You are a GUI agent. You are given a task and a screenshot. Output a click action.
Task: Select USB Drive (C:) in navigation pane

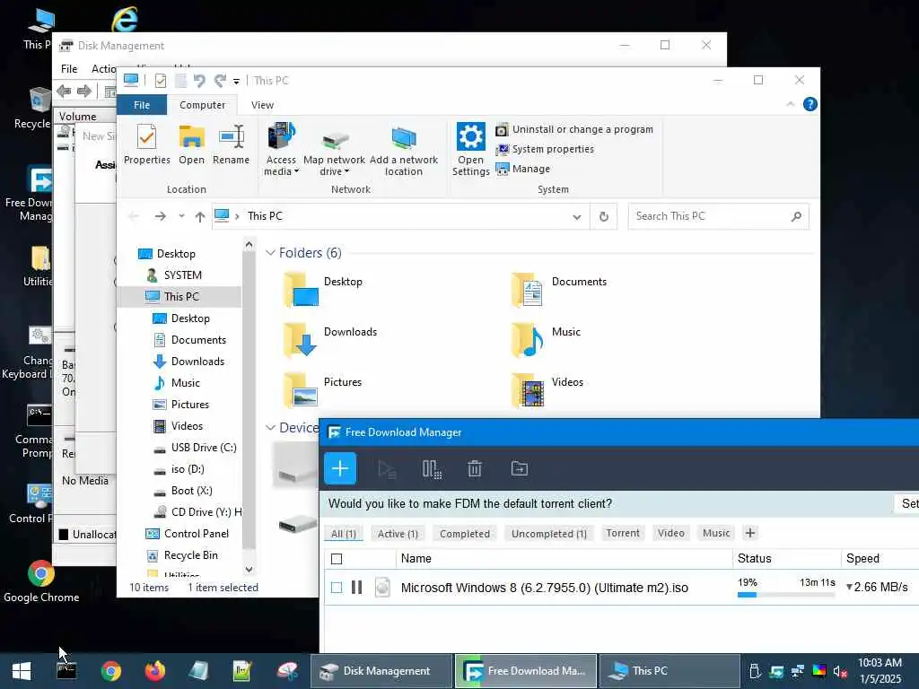pyautogui.click(x=204, y=448)
